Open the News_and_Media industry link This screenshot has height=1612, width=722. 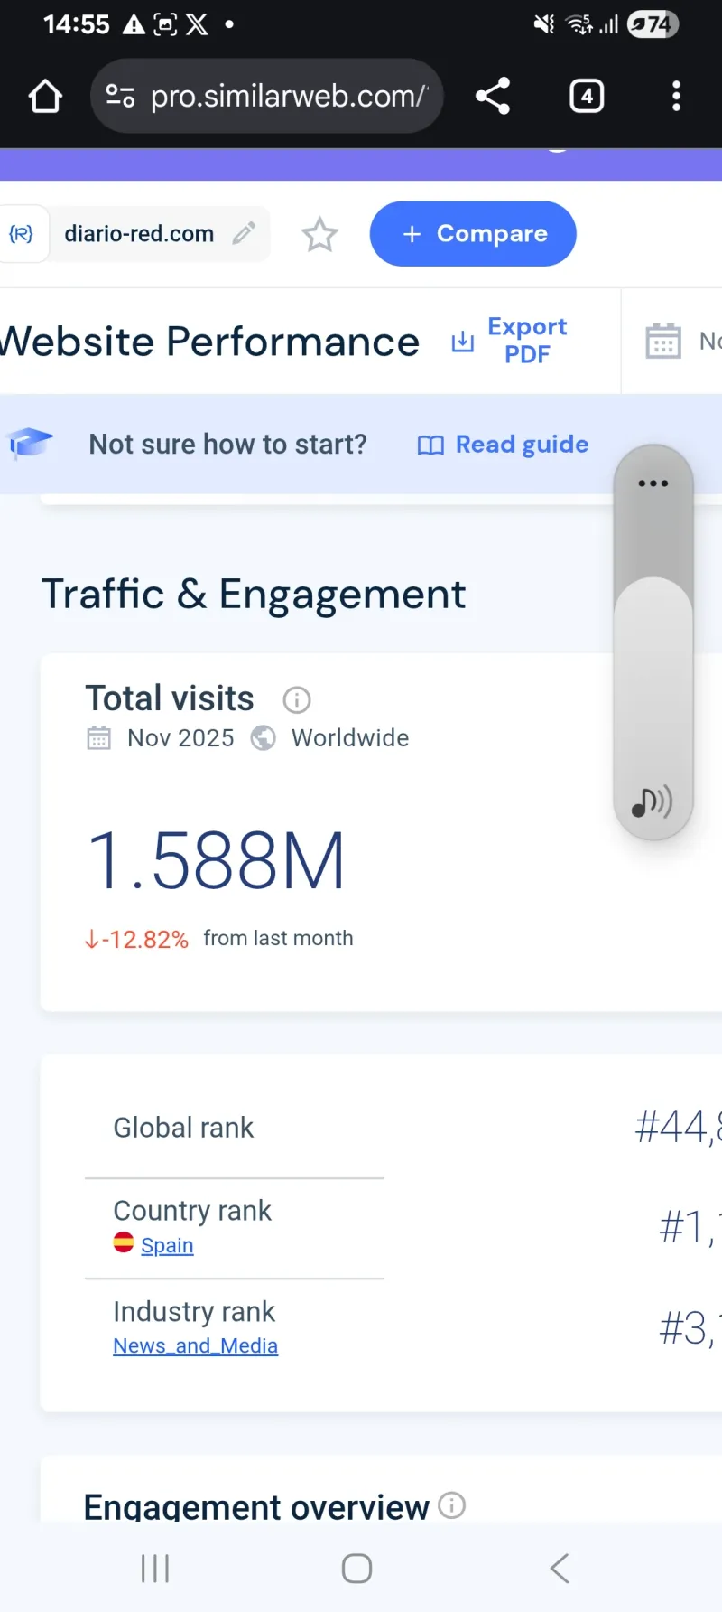coord(195,1346)
